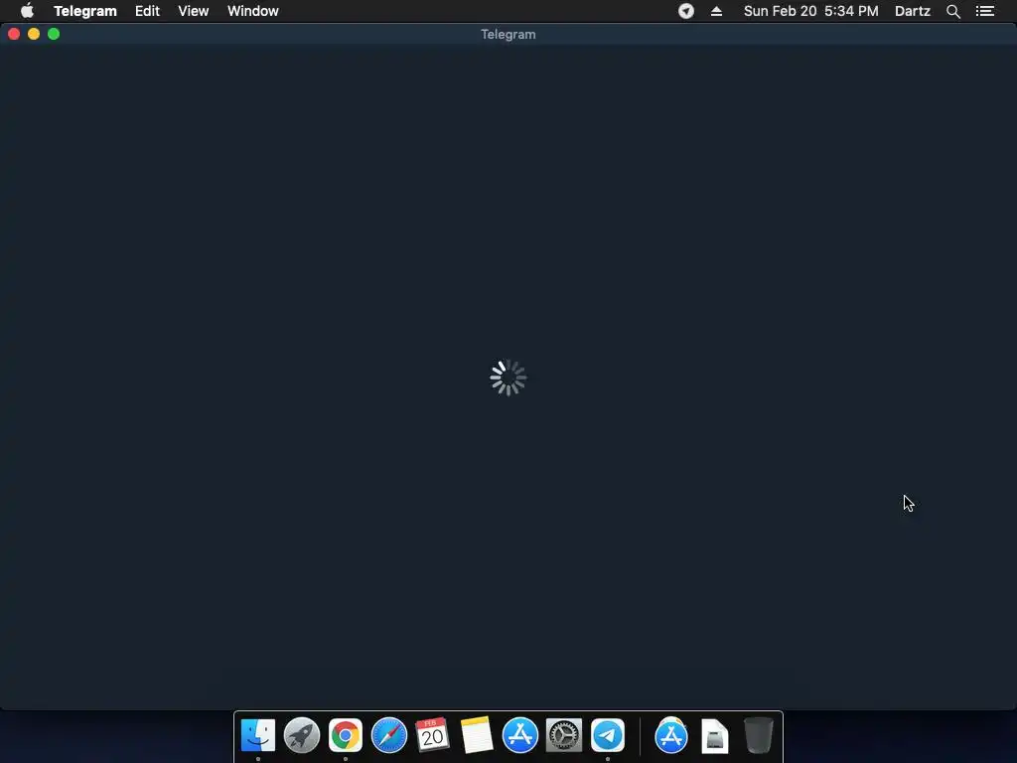Image resolution: width=1017 pixels, height=763 pixels.
Task: Open the Telegram application menu
Action: coord(85,11)
